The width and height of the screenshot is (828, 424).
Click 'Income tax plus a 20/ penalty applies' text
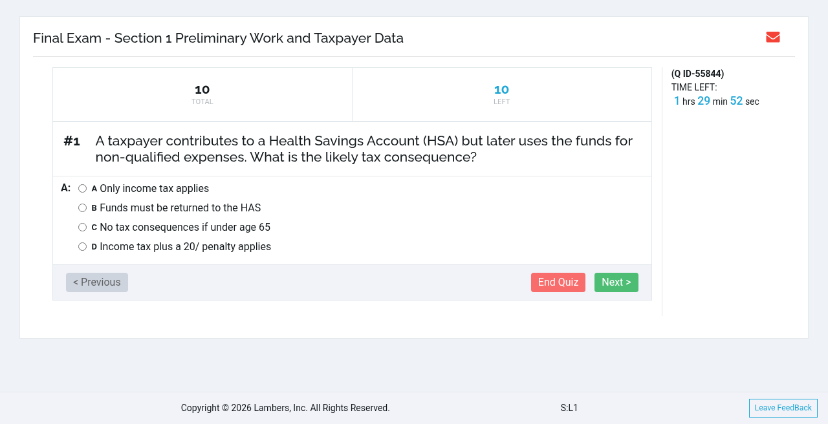coord(185,247)
